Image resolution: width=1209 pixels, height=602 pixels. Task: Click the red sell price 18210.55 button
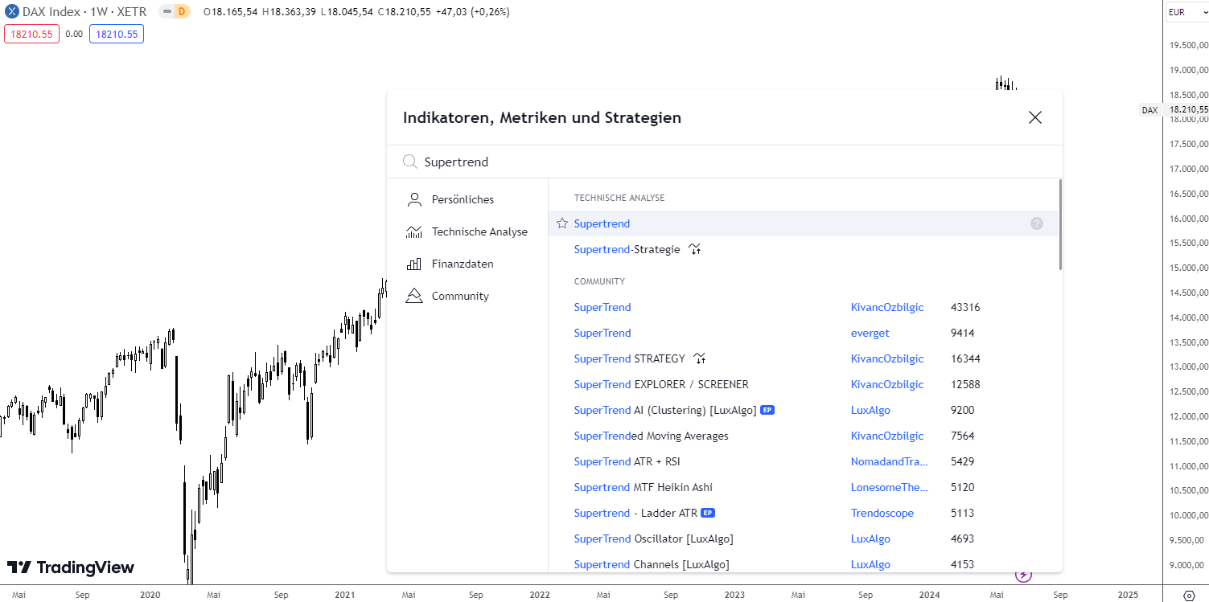(x=31, y=34)
